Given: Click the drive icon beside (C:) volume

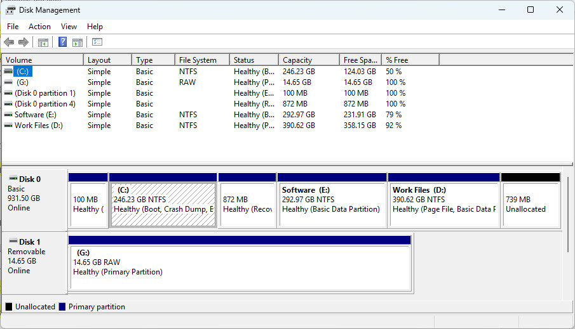Looking at the screenshot, I should (x=8, y=72).
